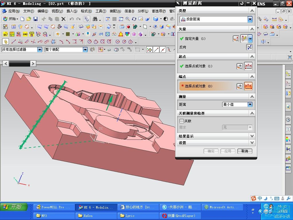Click the 应用 apply button
The image size is (293, 220).
228,151
